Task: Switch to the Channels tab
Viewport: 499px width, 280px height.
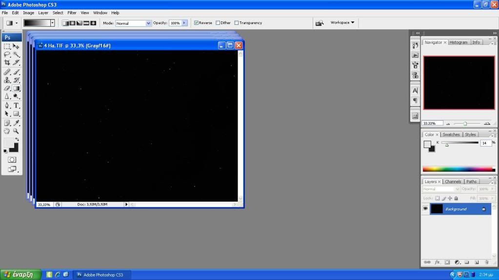Action: point(453,182)
